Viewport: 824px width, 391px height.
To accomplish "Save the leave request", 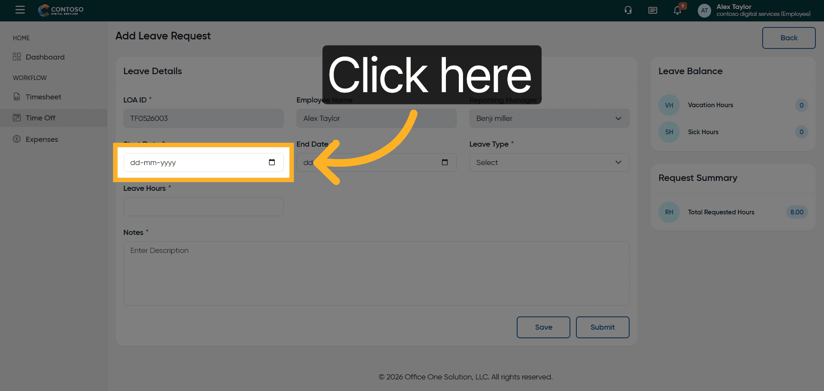I will point(543,327).
